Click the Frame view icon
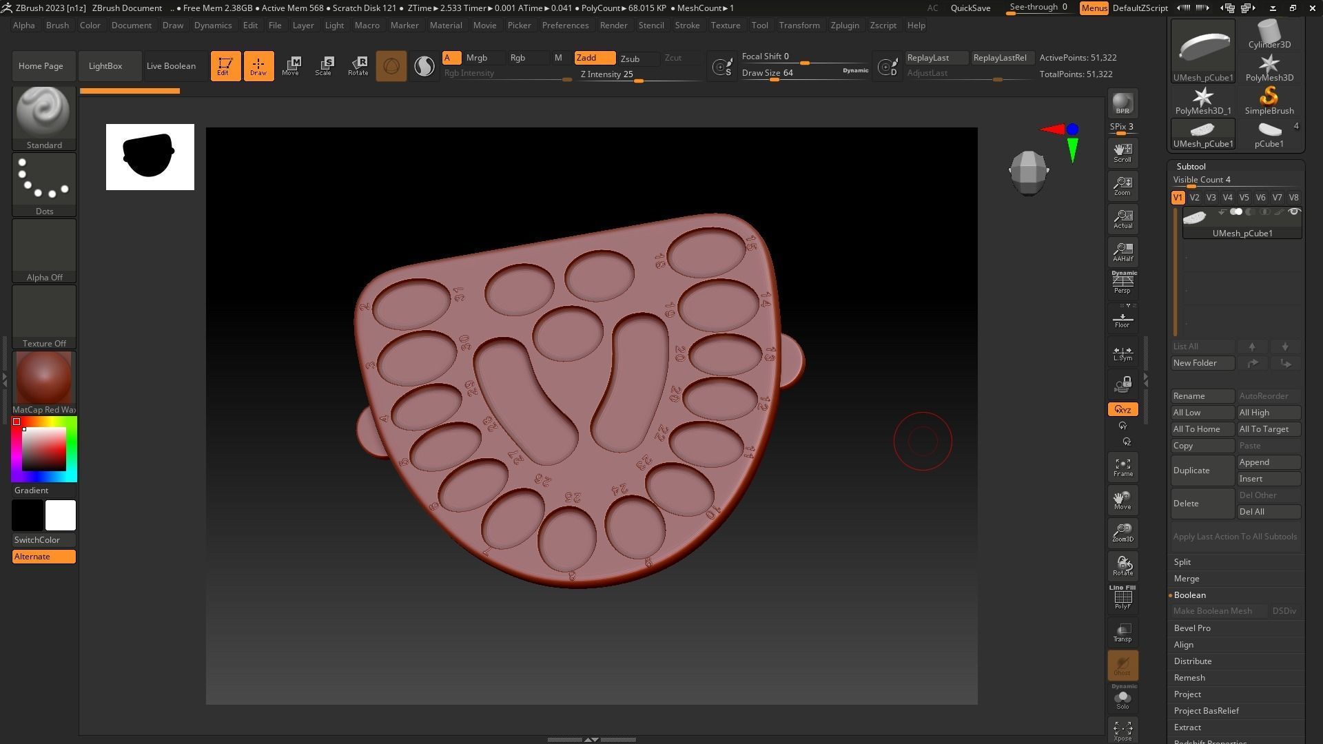 click(1122, 468)
